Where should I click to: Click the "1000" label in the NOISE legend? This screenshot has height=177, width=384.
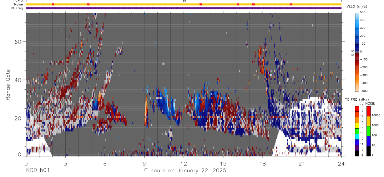[376, 125]
